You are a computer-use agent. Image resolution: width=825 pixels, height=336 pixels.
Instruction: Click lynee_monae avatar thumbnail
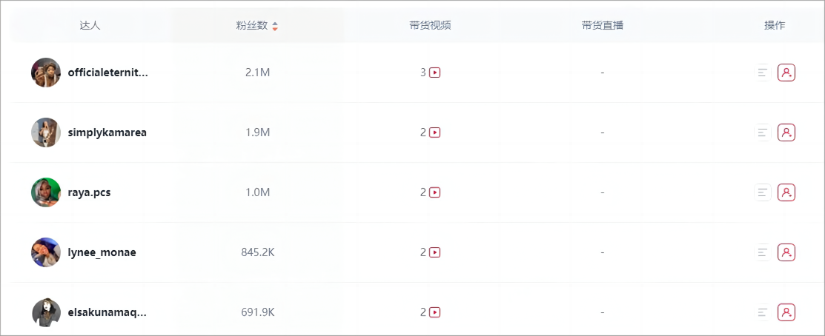click(x=46, y=252)
